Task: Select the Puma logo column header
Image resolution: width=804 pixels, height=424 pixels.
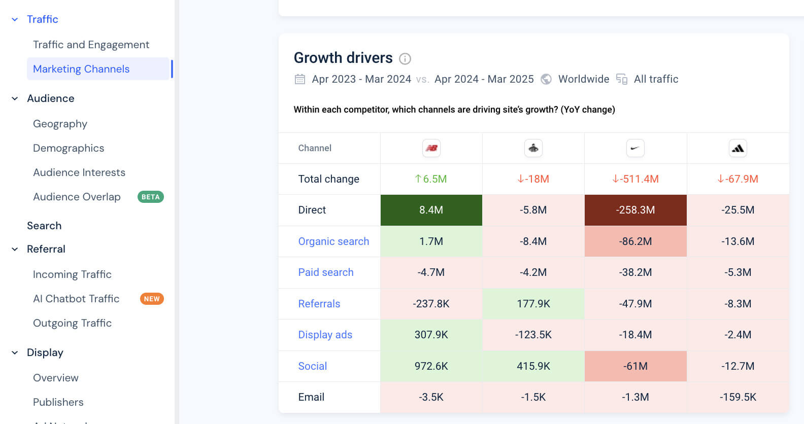Action: tap(533, 148)
